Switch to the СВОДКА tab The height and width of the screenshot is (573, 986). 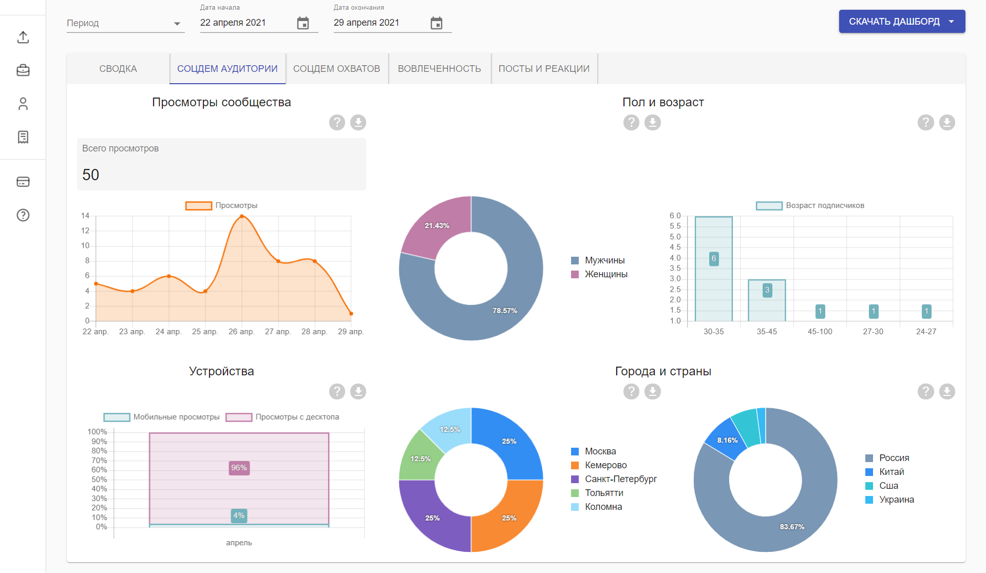118,69
